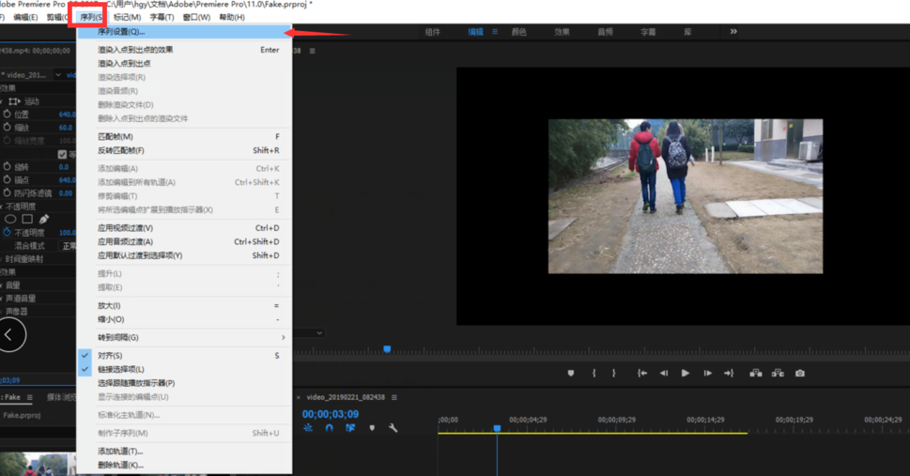Open timeline wrench display settings
Screen dimensions: 910x476
pyautogui.click(x=393, y=428)
